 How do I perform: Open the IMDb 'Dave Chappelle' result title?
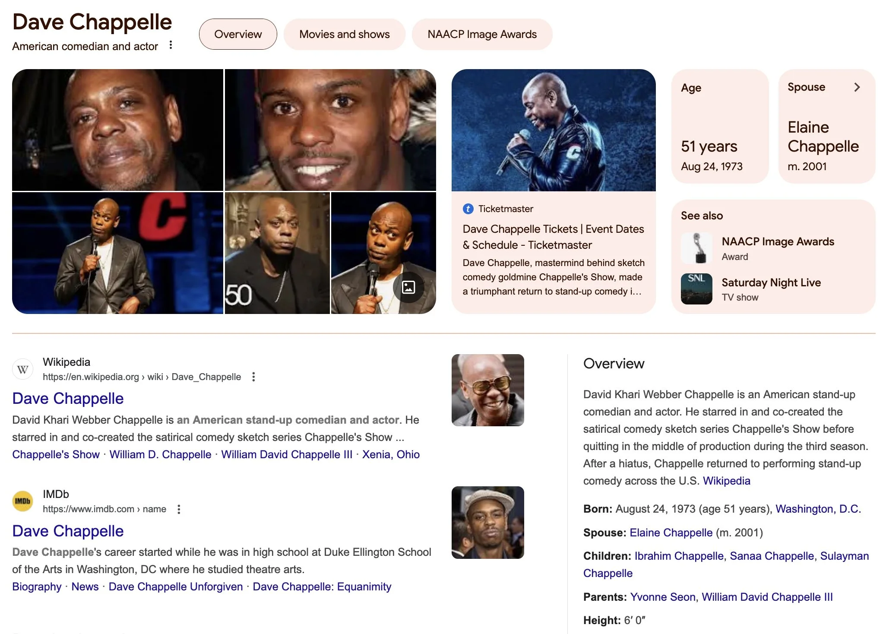[x=68, y=531]
